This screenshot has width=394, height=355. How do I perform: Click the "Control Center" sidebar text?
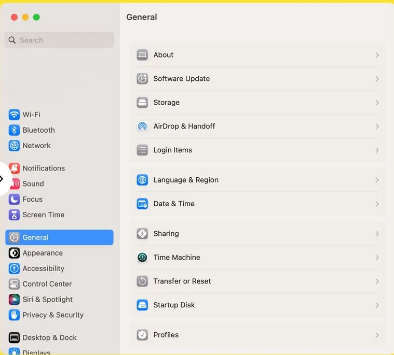47,284
